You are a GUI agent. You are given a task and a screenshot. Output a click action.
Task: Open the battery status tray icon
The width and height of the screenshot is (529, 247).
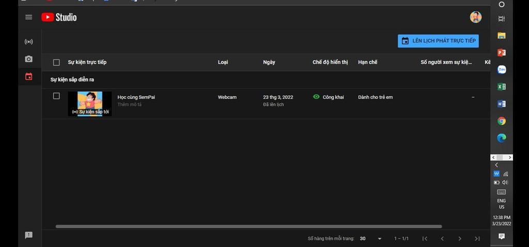point(496,183)
